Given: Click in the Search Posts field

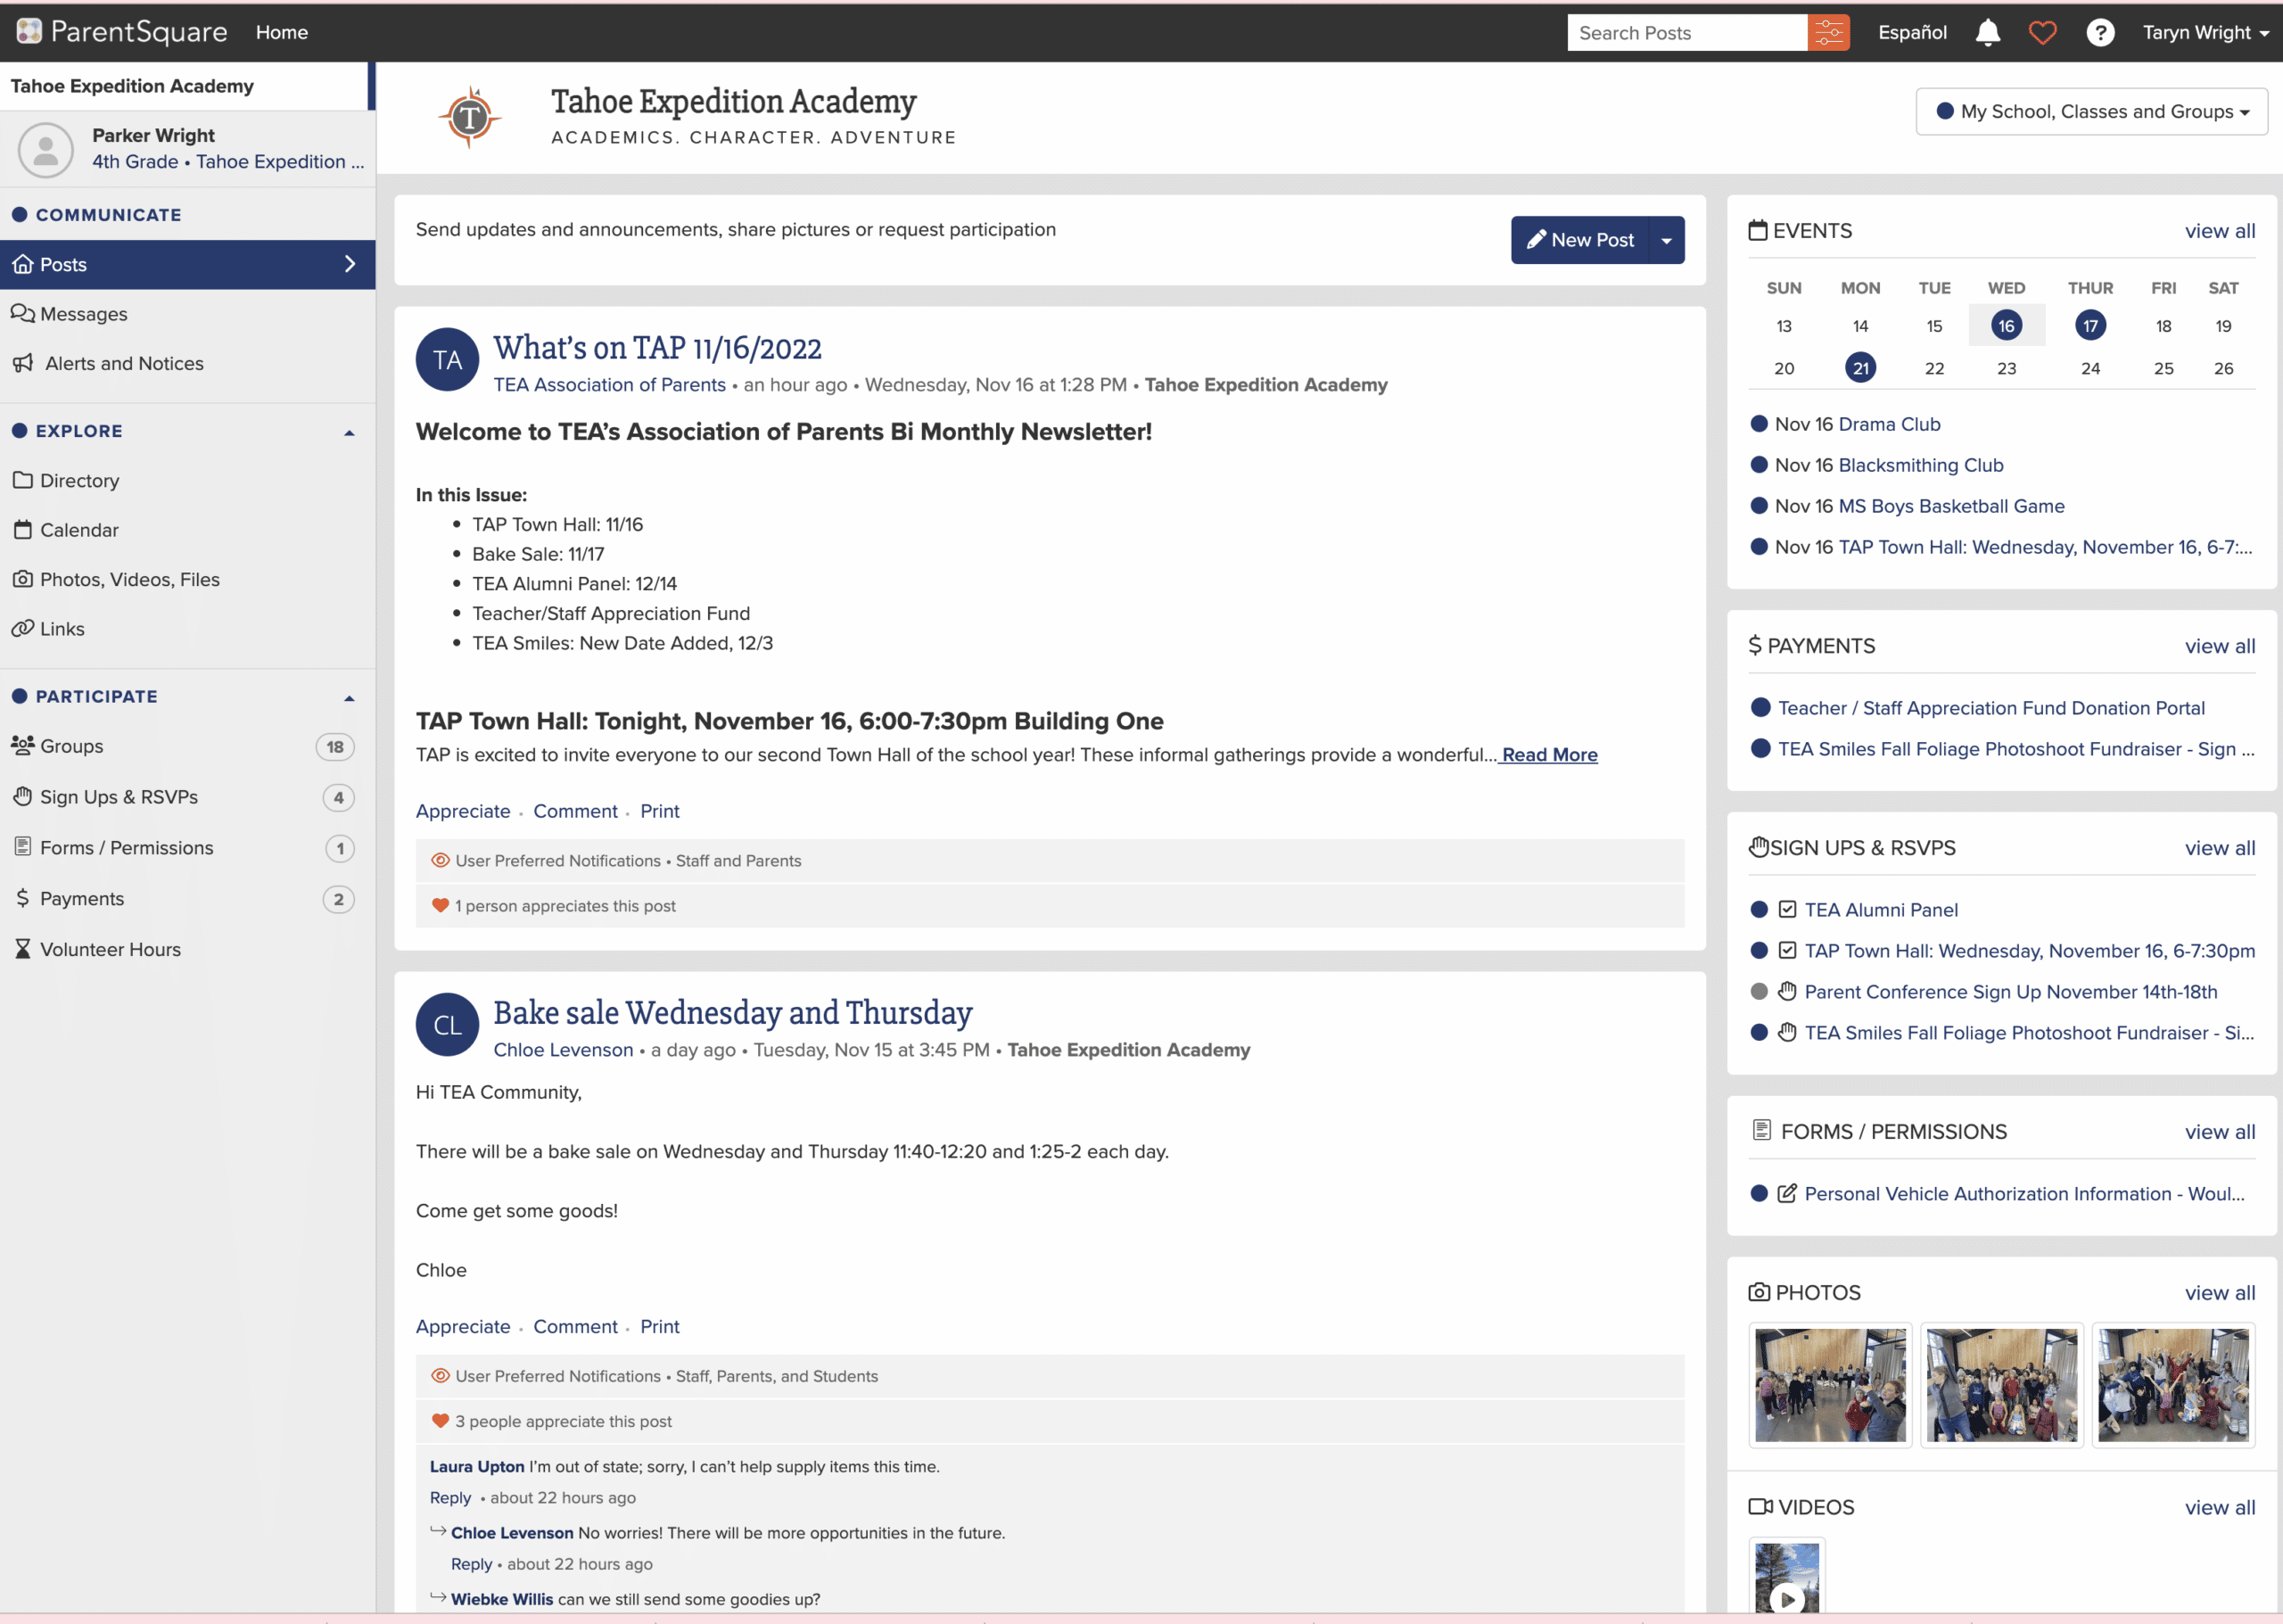Looking at the screenshot, I should coord(1687,32).
